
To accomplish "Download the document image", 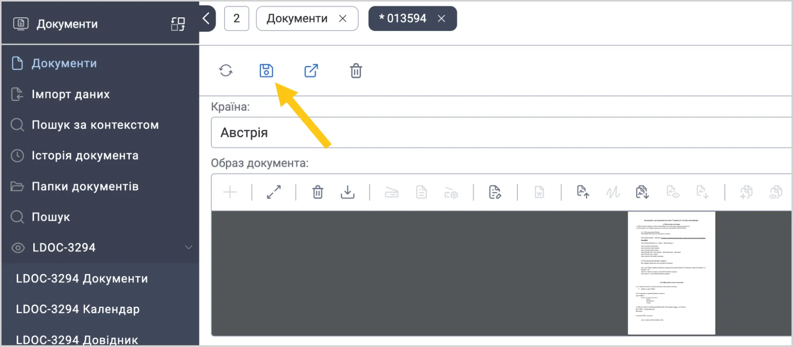I will tap(348, 192).
